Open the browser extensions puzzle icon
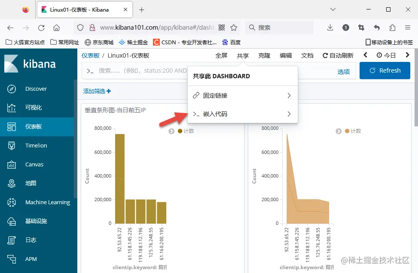This screenshot has width=418, height=273. click(392, 28)
